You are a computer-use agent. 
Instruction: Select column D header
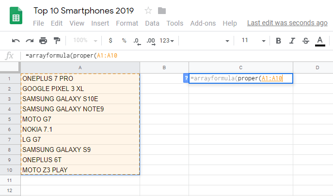pyautogui.click(x=313, y=67)
